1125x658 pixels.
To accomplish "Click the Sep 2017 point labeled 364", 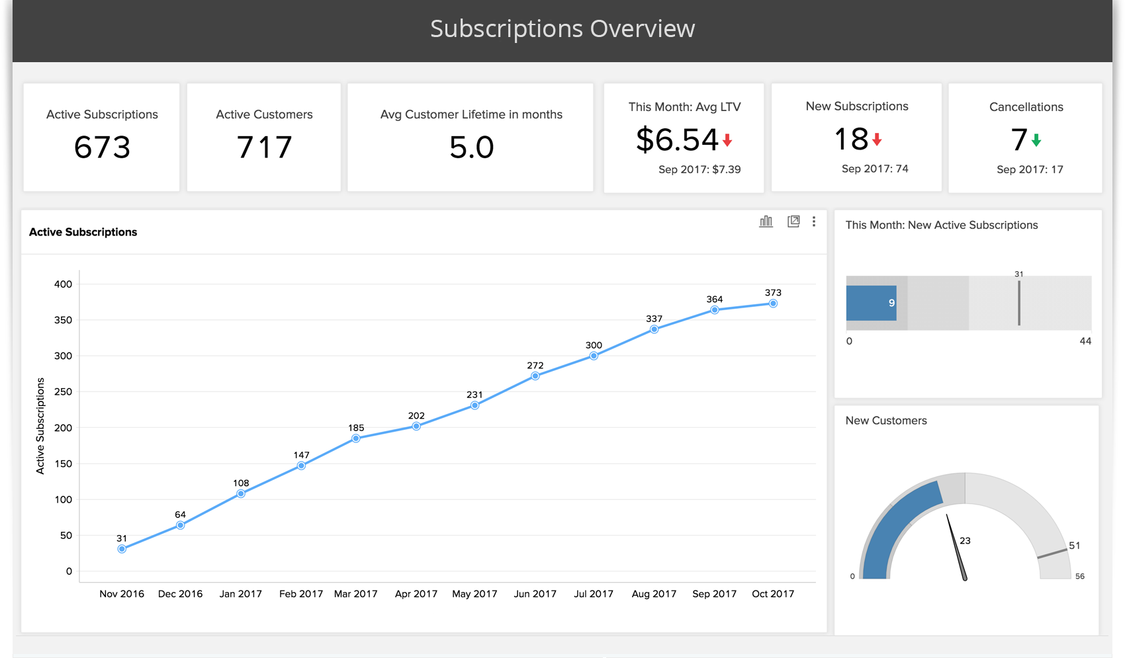I will (x=715, y=310).
